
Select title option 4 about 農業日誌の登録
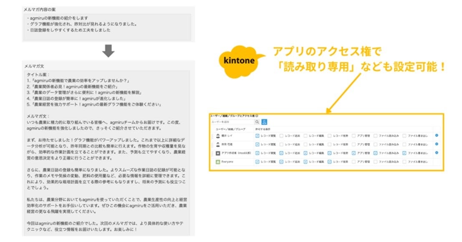(77, 98)
